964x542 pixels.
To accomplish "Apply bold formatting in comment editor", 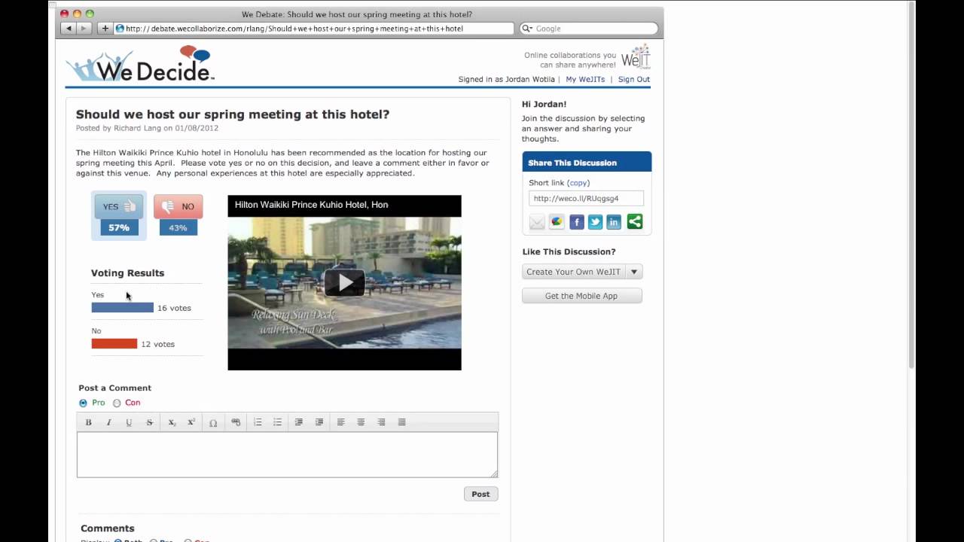I will [88, 422].
